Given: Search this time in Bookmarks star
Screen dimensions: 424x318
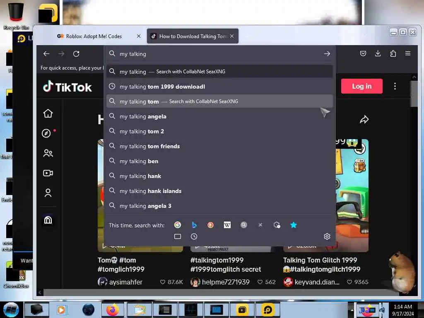Looking at the screenshot, I should pos(294,225).
